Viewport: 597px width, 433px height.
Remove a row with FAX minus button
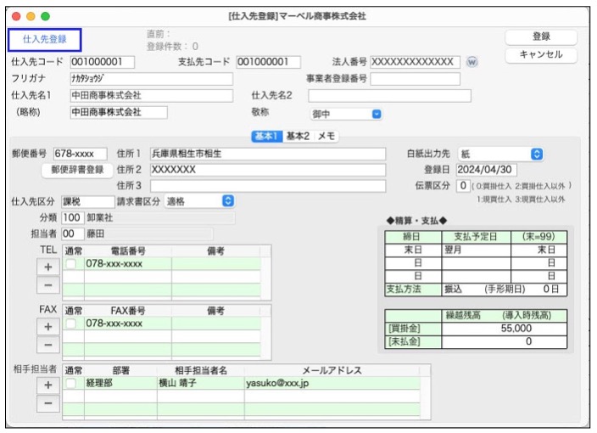(48, 346)
